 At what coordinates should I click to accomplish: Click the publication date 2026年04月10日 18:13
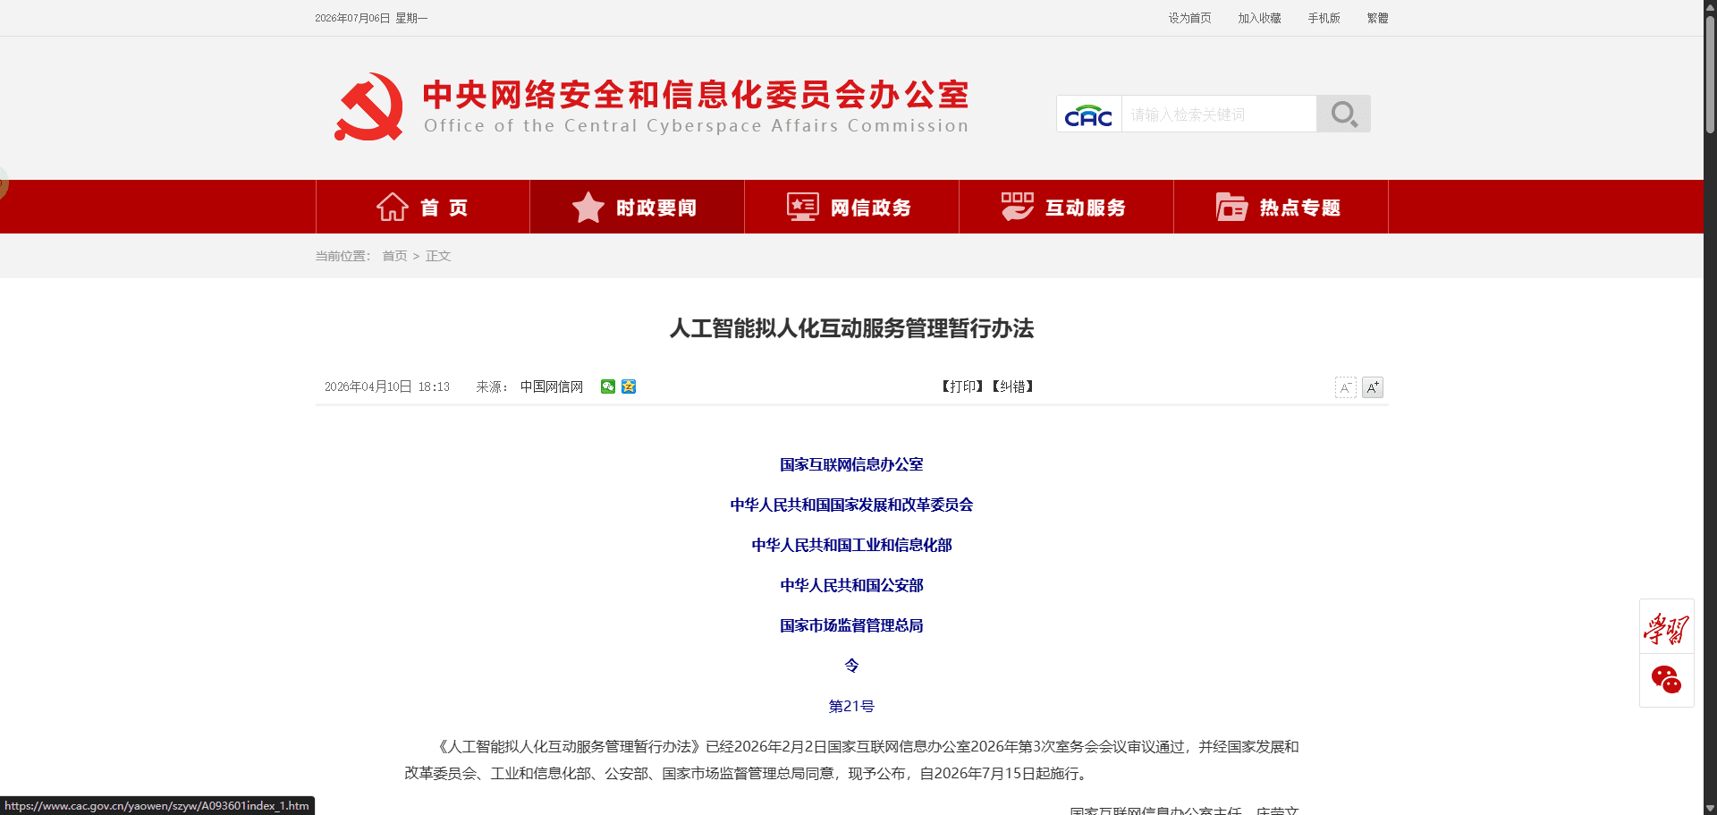point(387,386)
